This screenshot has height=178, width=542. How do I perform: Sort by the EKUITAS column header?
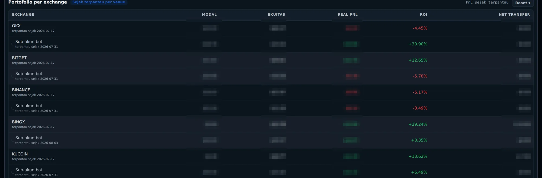point(276,15)
